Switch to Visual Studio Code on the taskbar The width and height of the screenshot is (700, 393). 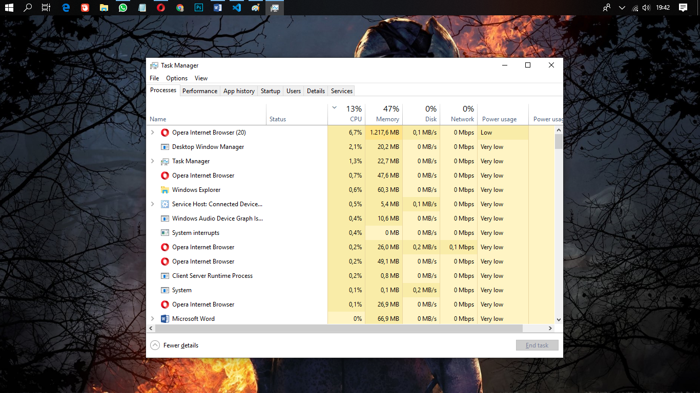click(237, 8)
